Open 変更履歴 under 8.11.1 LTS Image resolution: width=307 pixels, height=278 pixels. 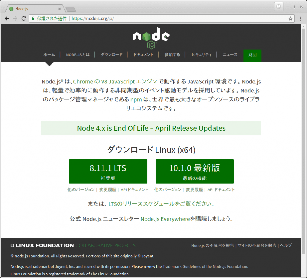(x=108, y=189)
